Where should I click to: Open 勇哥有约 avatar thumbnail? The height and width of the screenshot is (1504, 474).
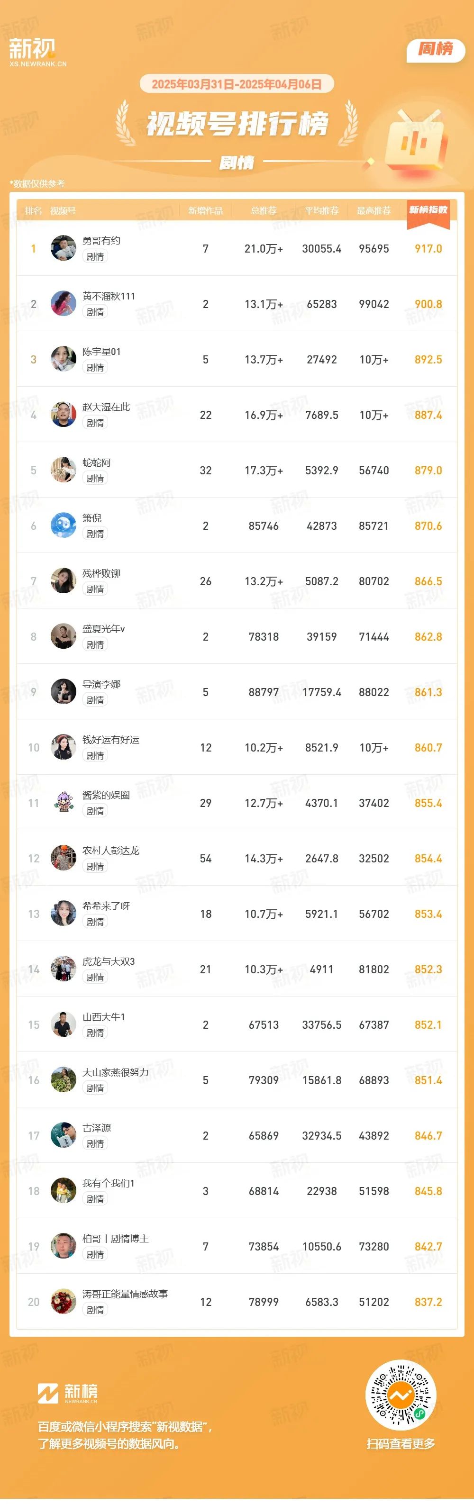[64, 248]
